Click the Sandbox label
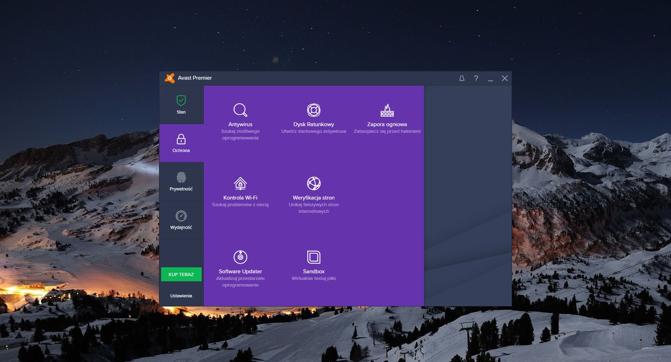The width and height of the screenshot is (671, 362). pyautogui.click(x=314, y=271)
